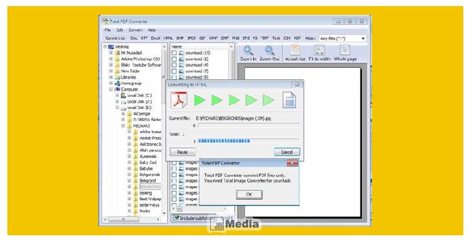The image size is (470, 242).
Task: Click Cancel in the Converting dialog
Action: pyautogui.click(x=287, y=152)
